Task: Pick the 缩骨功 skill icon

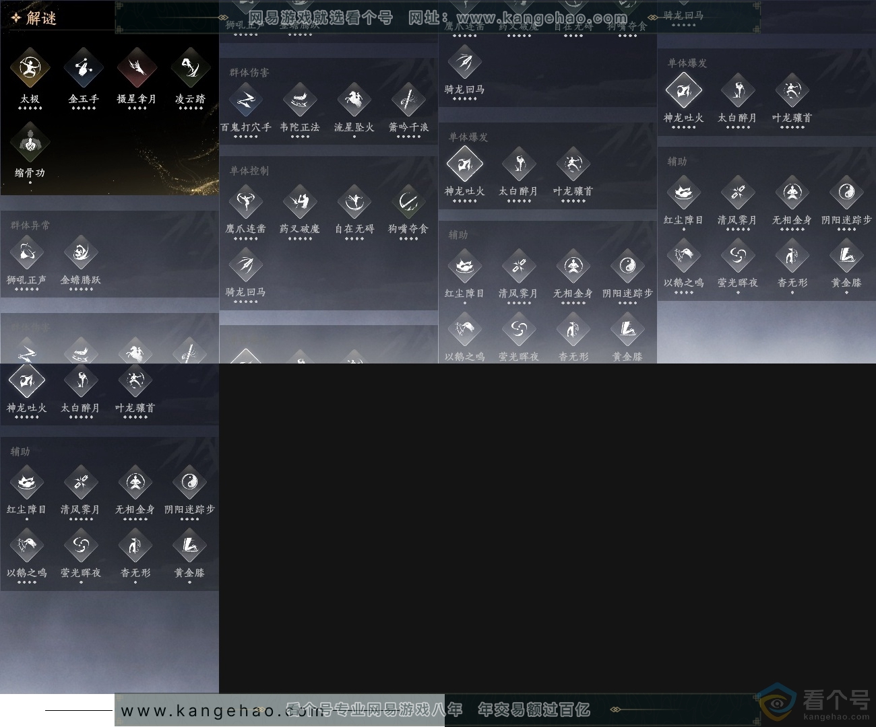Action: (30, 142)
